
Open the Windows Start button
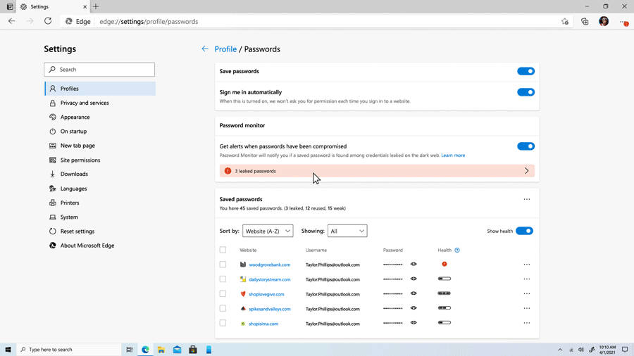[8, 349]
